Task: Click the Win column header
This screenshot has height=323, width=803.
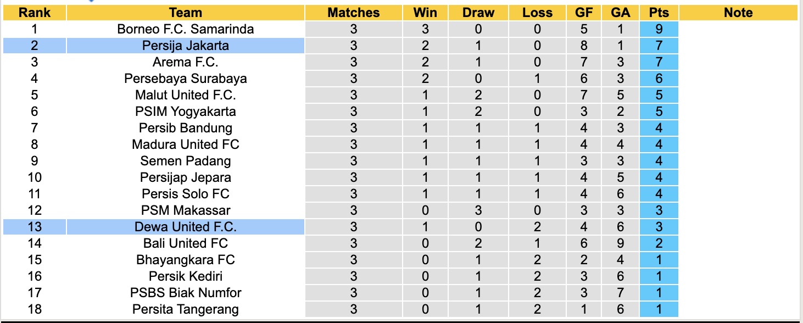Action: coord(425,13)
